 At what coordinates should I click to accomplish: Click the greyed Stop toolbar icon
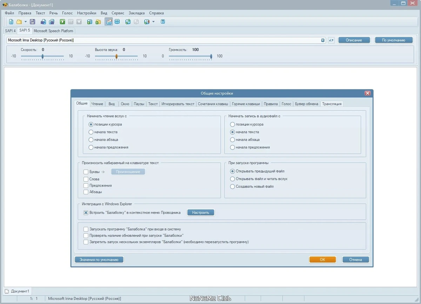tap(79, 22)
